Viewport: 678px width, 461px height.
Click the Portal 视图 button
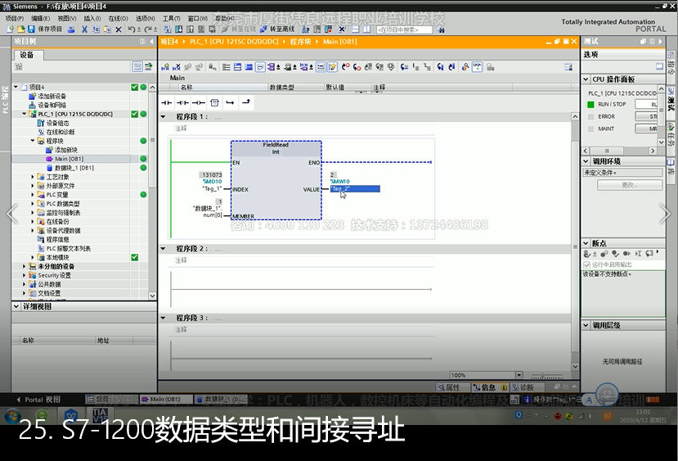[x=38, y=400]
